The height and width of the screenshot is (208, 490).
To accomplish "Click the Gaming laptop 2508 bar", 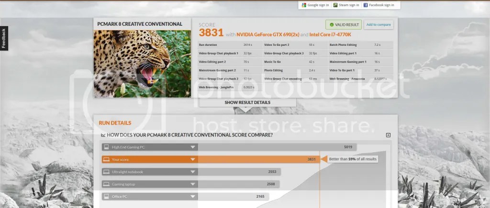I will [x=190, y=184].
